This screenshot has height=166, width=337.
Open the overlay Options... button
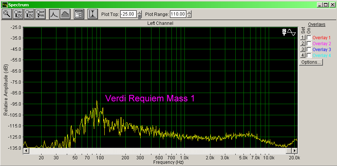pos(311,62)
